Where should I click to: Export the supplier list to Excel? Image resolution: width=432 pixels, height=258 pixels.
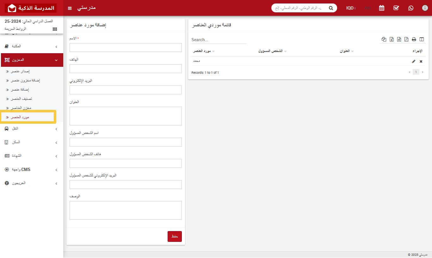392,39
